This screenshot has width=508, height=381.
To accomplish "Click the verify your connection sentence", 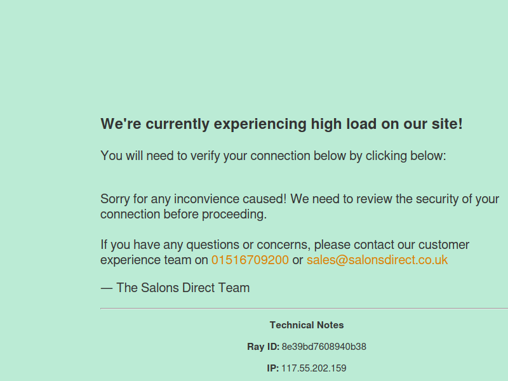I will (273, 156).
